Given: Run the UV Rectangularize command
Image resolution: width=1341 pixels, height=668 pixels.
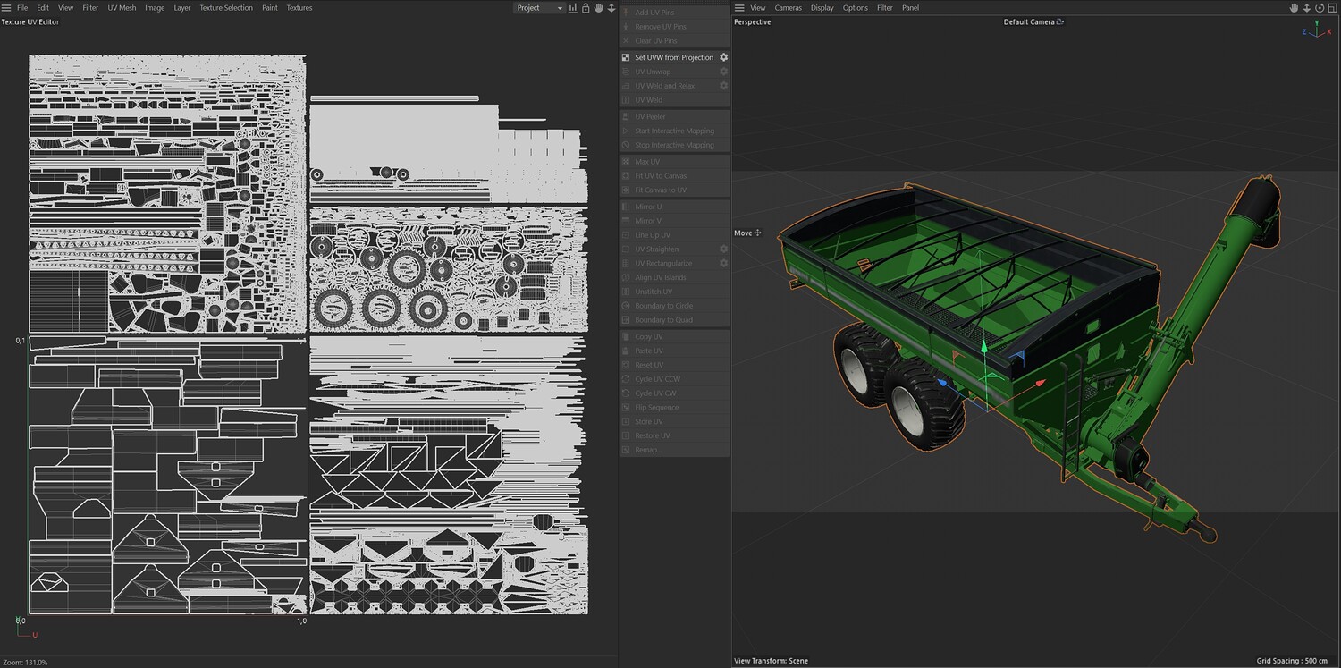Looking at the screenshot, I should (669, 264).
